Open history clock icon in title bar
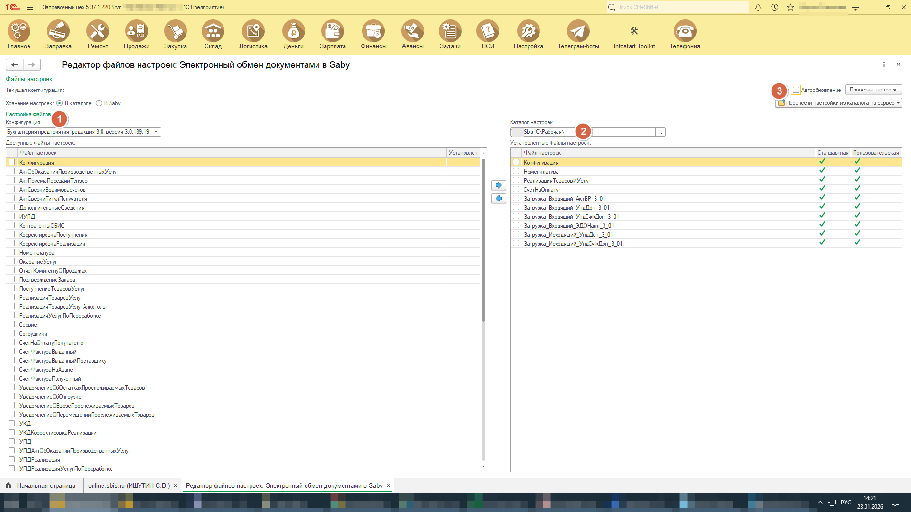The image size is (911, 512). (774, 7)
